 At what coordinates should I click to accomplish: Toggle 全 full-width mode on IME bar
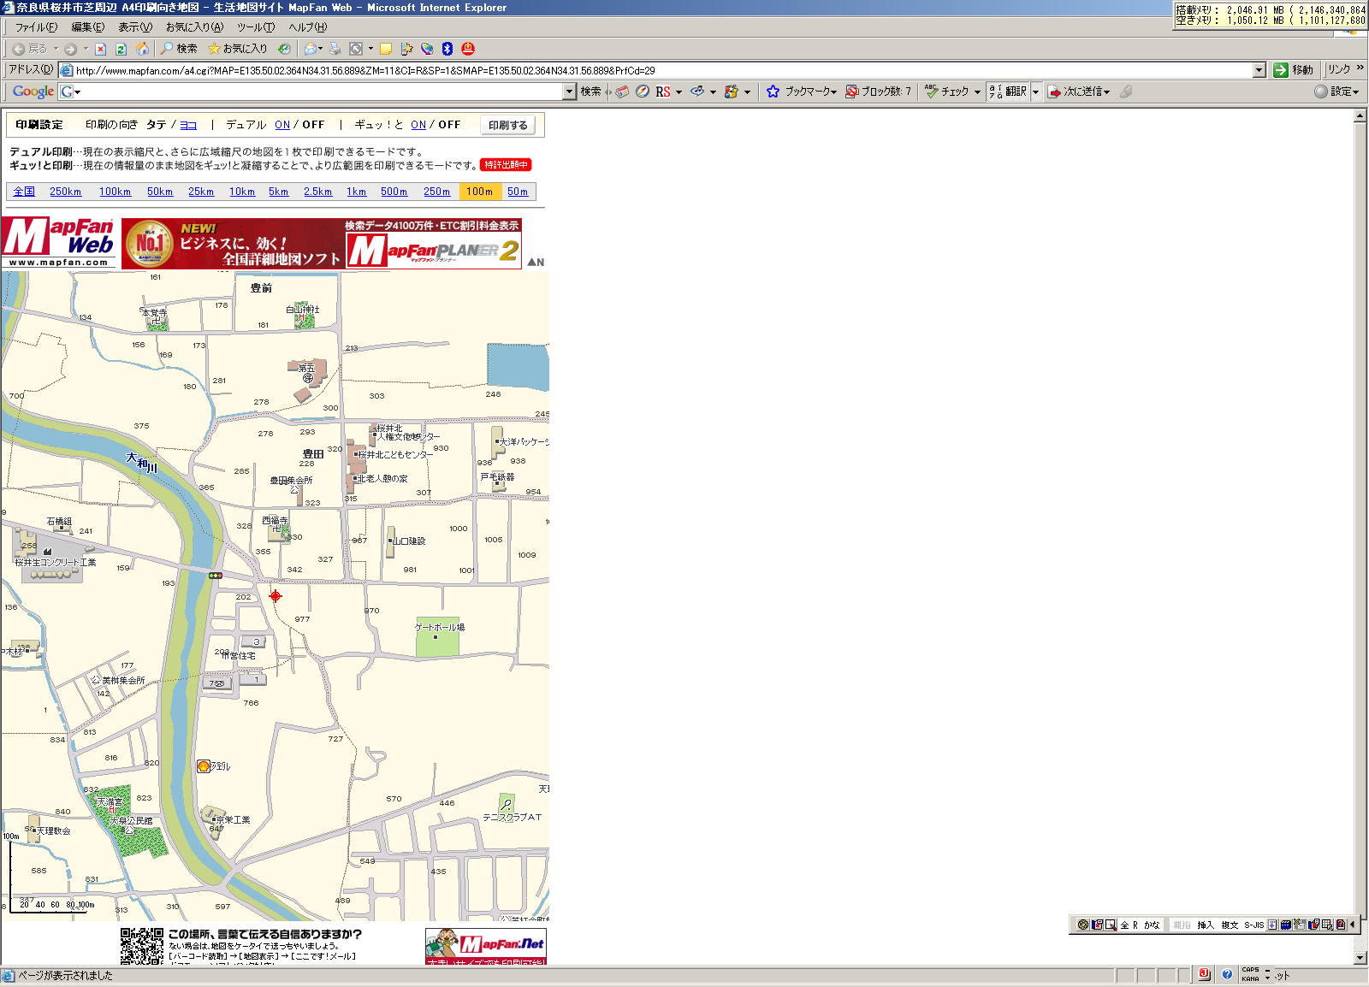[1124, 925]
